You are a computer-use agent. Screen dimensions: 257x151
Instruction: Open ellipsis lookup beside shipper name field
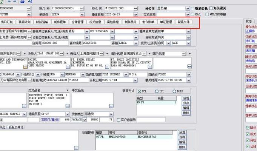[x=19, y=54]
